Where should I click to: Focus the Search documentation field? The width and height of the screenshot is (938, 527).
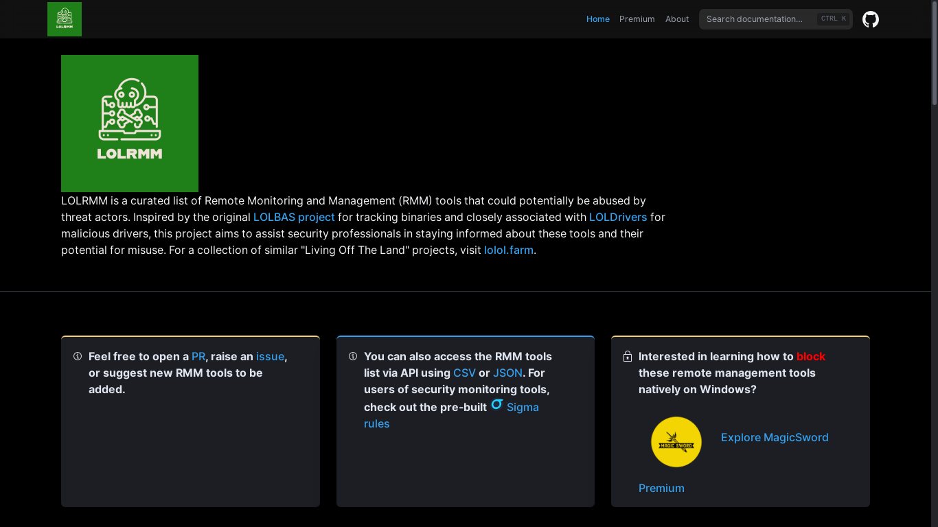point(776,19)
